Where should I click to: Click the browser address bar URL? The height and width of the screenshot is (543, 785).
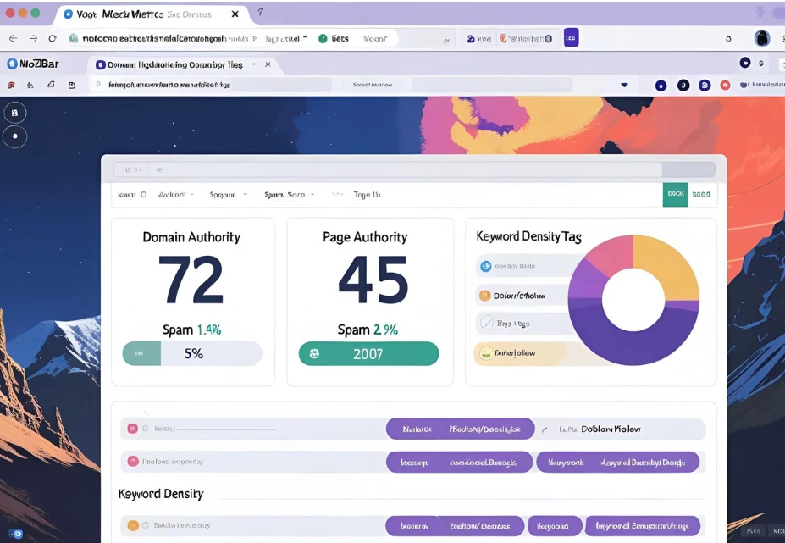point(155,39)
